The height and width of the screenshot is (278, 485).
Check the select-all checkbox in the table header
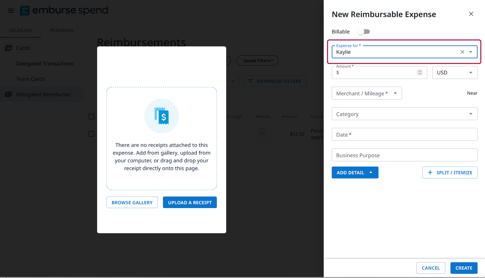point(91,117)
